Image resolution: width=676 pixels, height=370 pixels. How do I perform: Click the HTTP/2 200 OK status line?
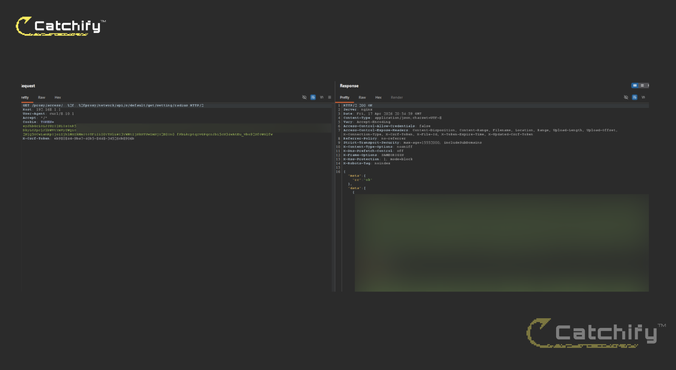coord(358,105)
